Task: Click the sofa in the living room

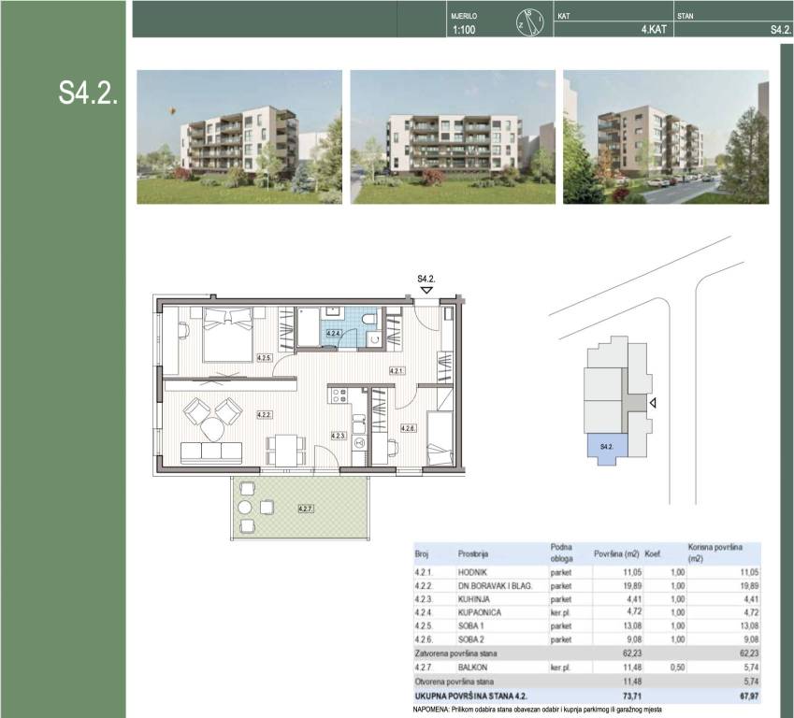Action: tap(213, 453)
